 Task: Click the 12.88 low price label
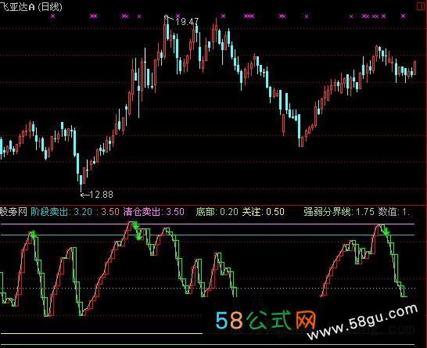pyautogui.click(x=101, y=195)
